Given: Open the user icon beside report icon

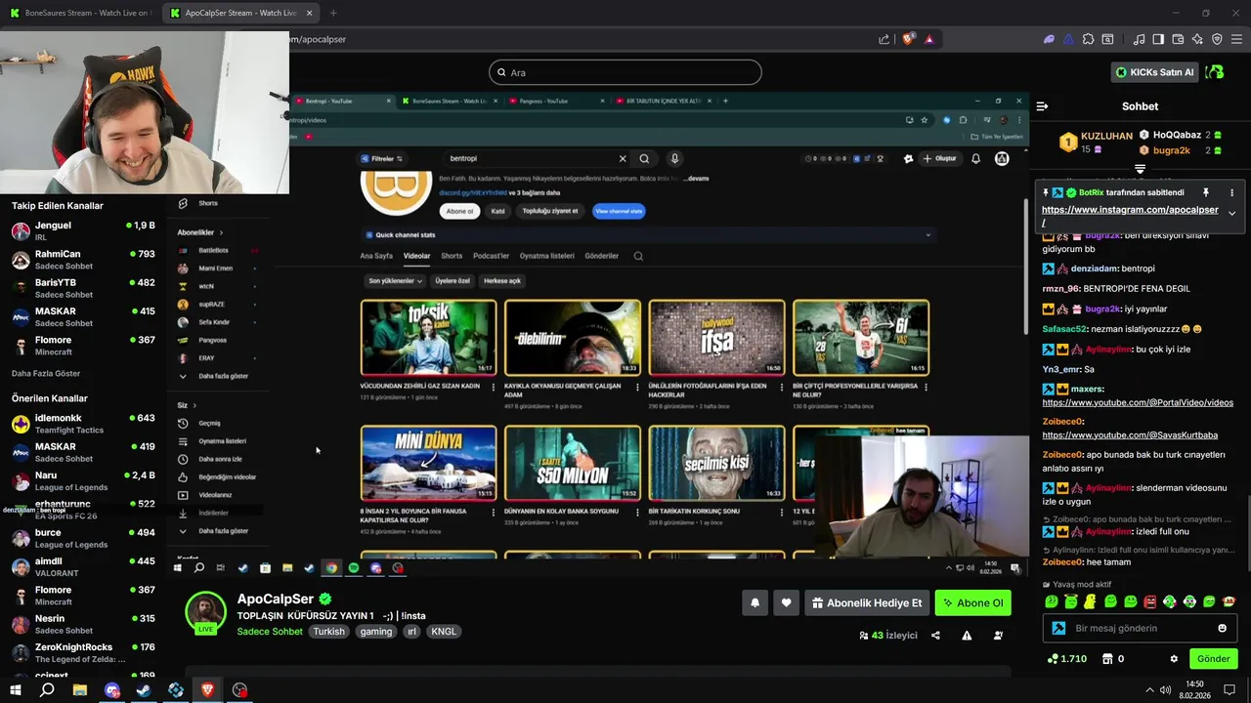Looking at the screenshot, I should (x=998, y=635).
